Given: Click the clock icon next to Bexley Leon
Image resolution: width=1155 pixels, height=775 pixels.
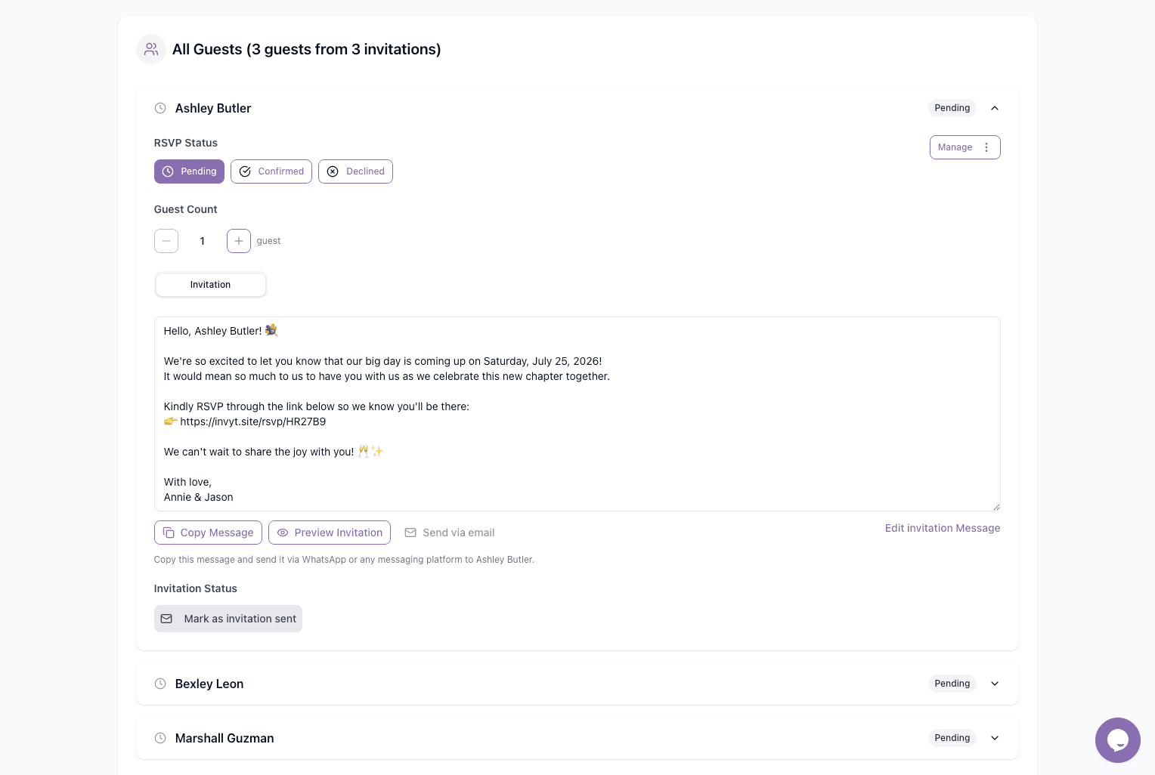Looking at the screenshot, I should pyautogui.click(x=160, y=684).
